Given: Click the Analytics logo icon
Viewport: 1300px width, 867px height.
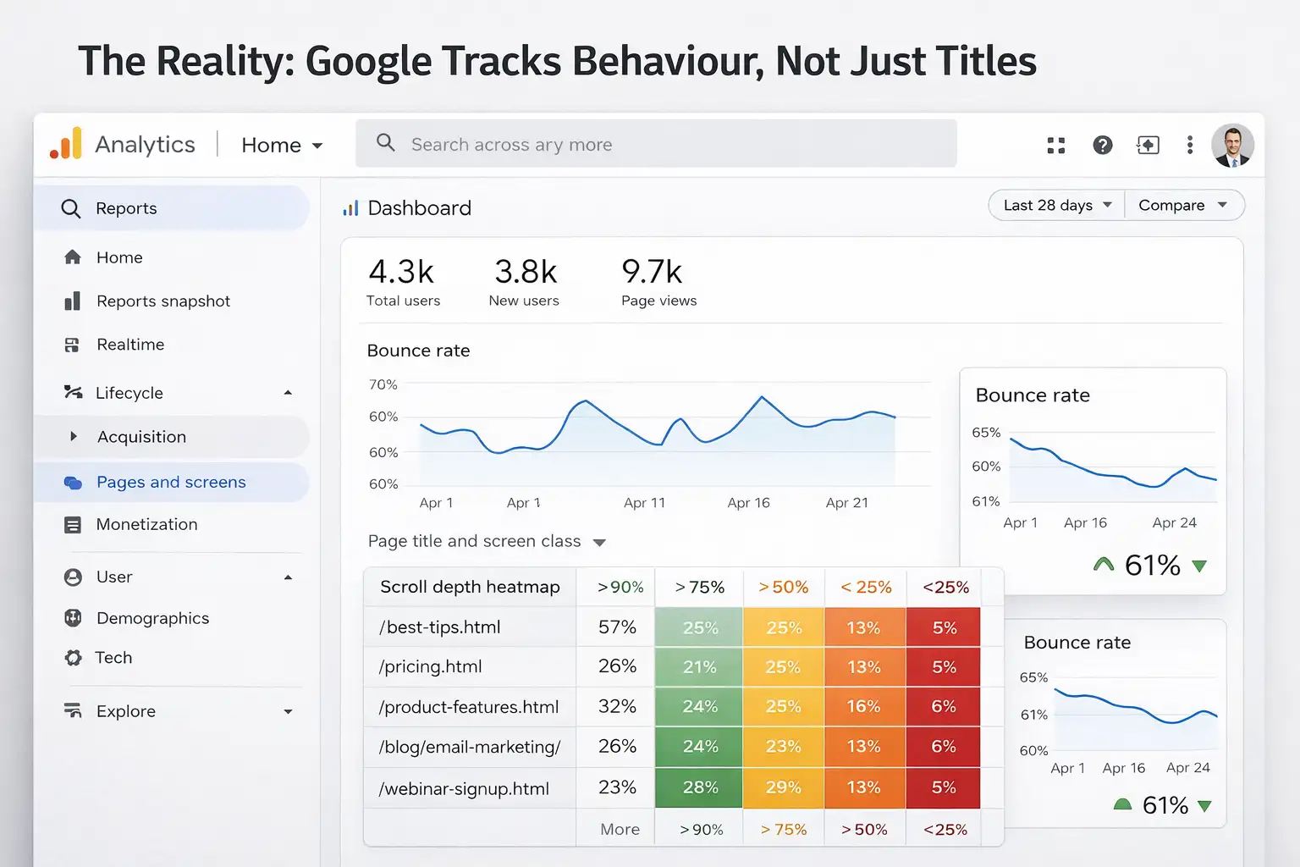Looking at the screenshot, I should pos(66,144).
